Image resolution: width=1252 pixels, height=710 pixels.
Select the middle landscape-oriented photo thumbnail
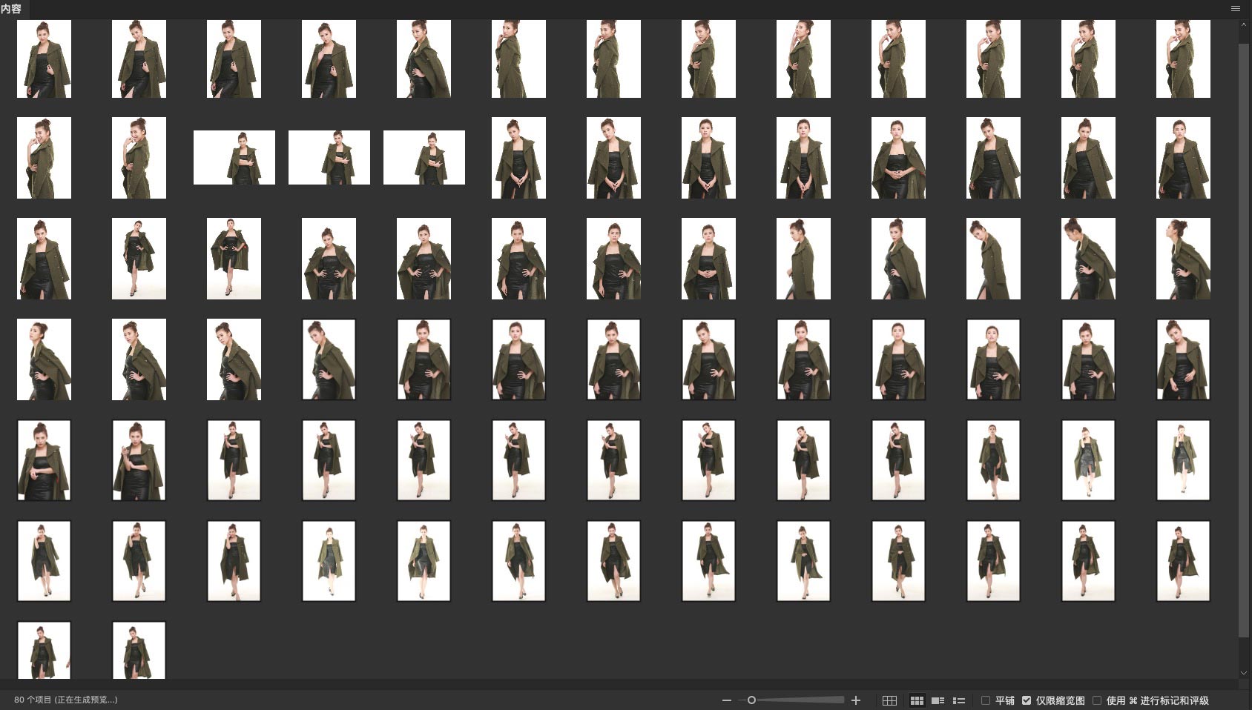pos(329,158)
